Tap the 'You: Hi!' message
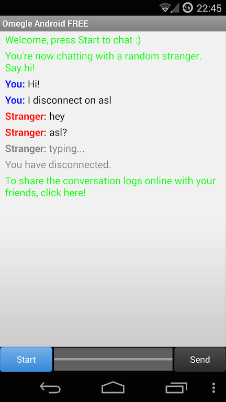This screenshot has width=226, height=402. [22, 84]
